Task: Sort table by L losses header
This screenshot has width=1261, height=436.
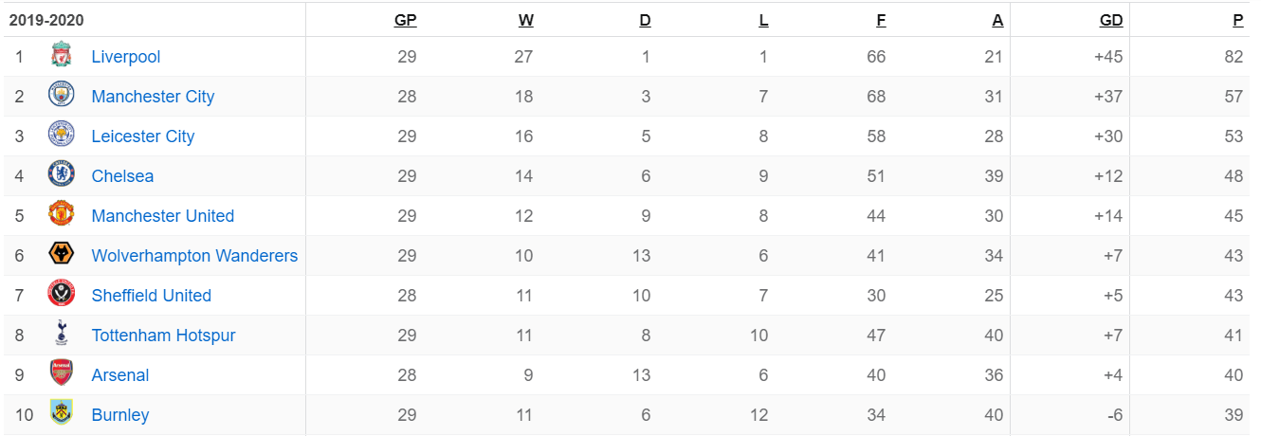Action: pos(763,20)
